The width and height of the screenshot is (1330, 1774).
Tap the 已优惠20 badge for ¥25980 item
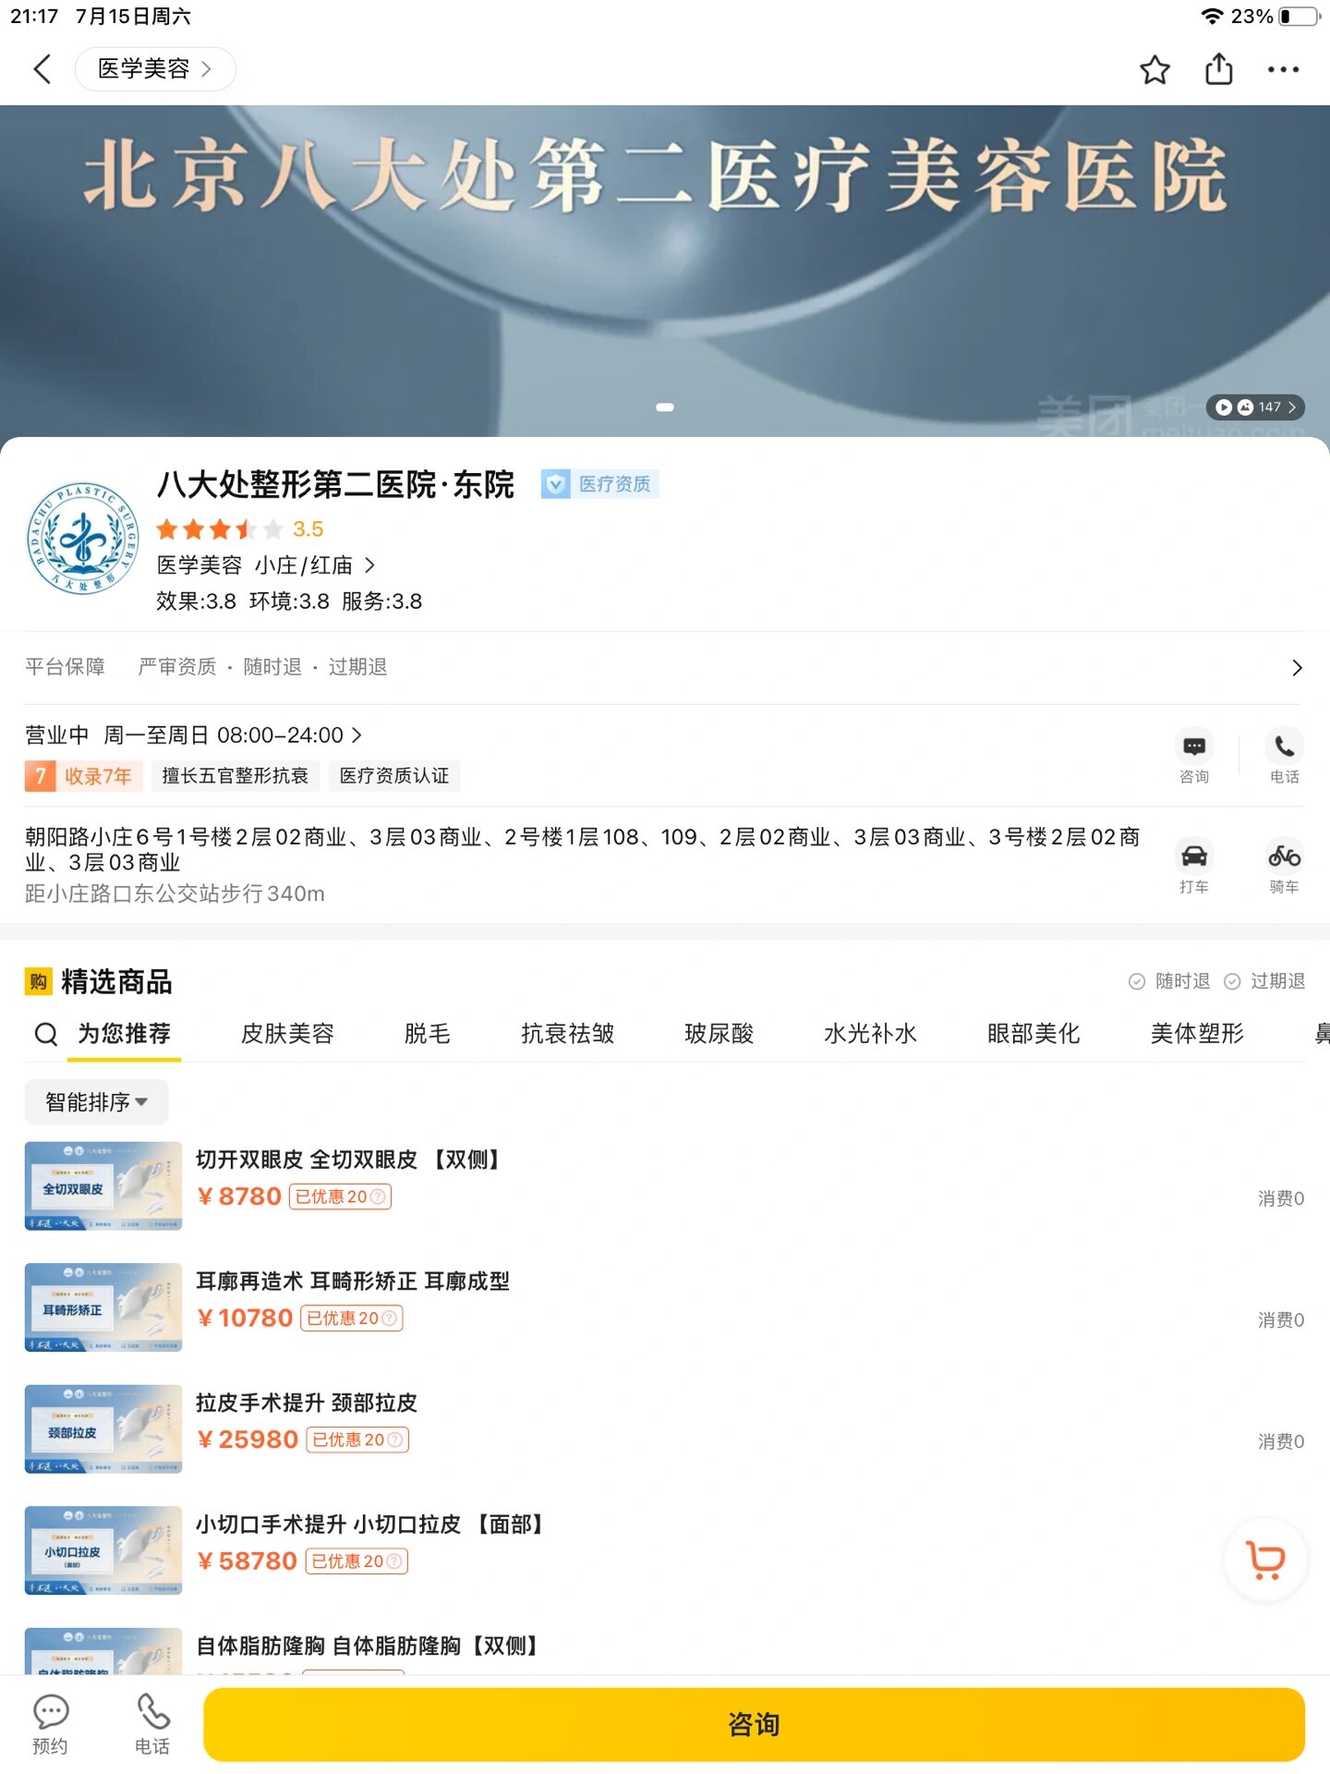(x=357, y=1440)
